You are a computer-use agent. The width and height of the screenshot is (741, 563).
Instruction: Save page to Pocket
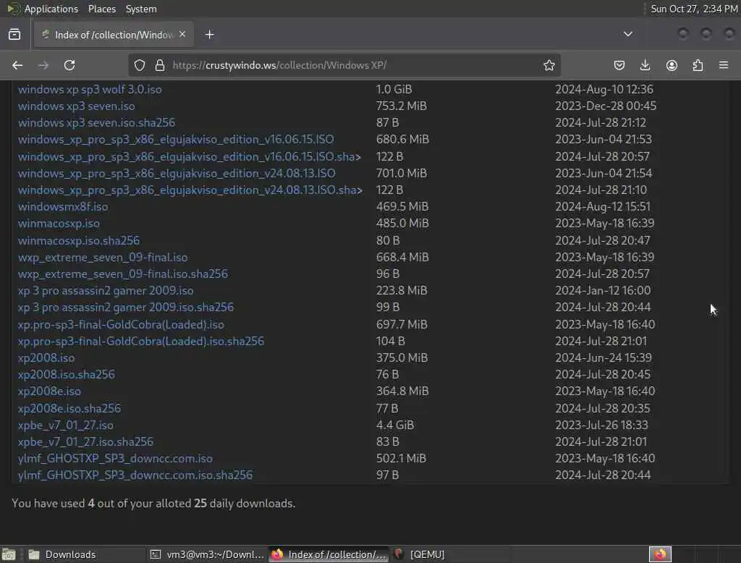[619, 65]
